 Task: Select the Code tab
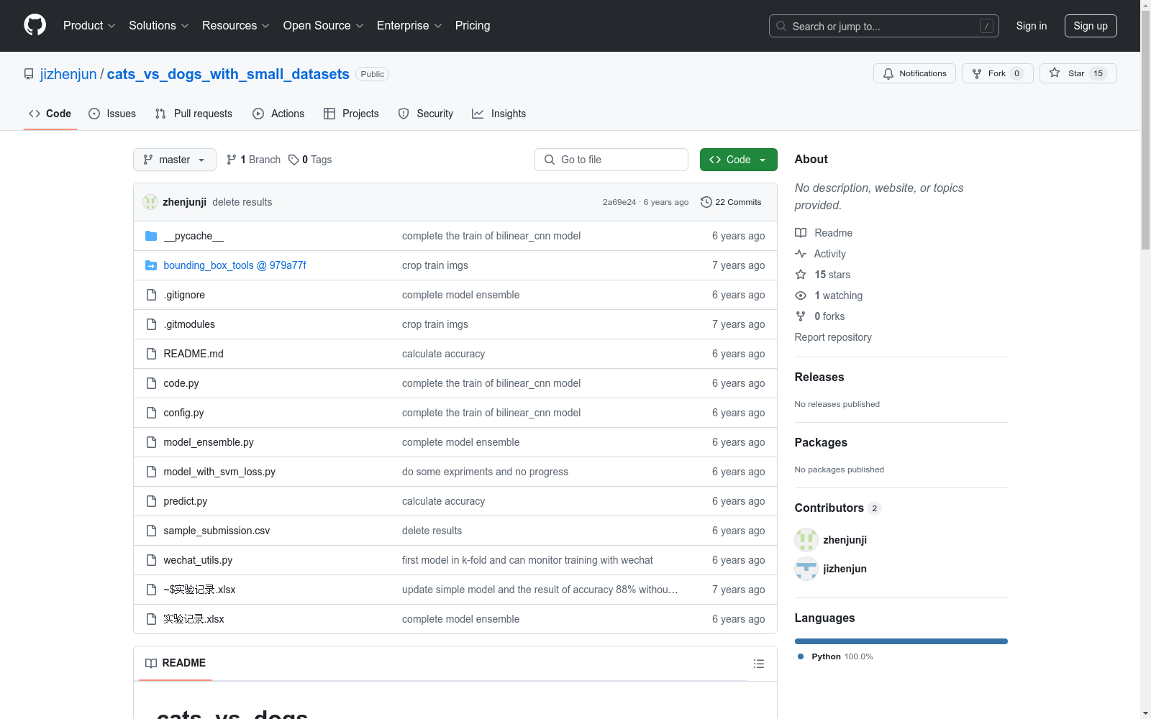pyautogui.click(x=50, y=114)
